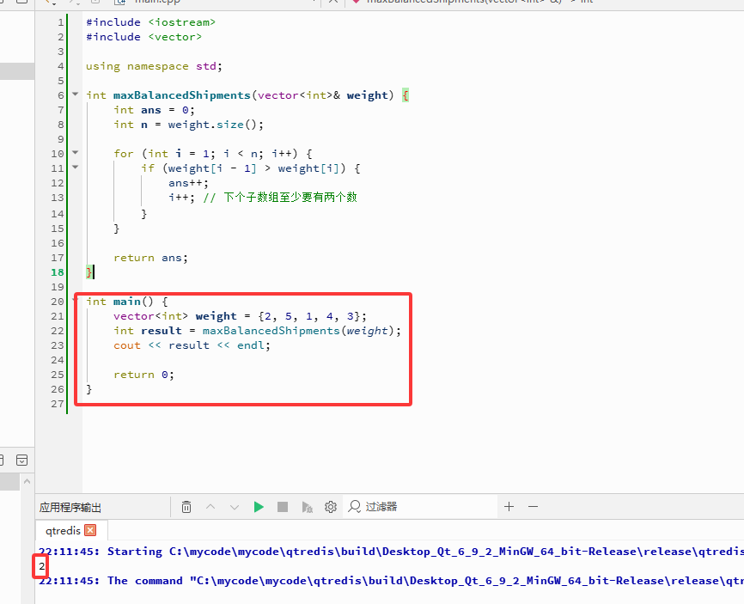
Task: Click the 'cout << result << endl;' line
Action: click(192, 345)
